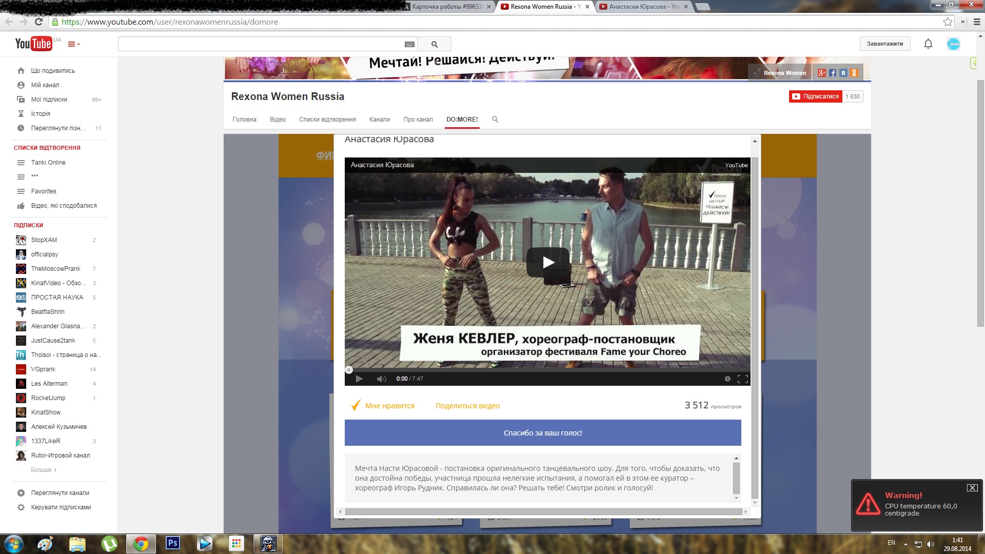Open the YouTube home logo

click(x=33, y=44)
